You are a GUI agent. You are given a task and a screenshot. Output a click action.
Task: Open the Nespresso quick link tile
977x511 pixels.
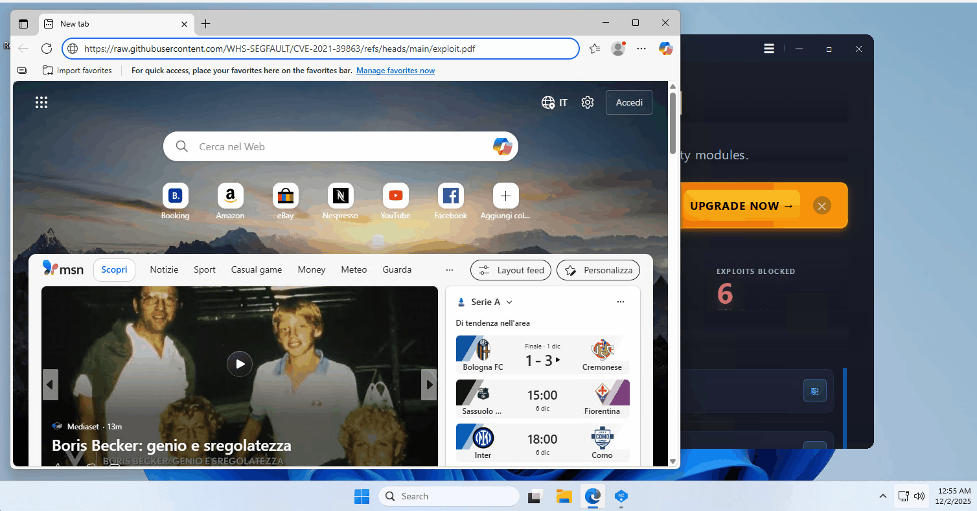click(340, 196)
